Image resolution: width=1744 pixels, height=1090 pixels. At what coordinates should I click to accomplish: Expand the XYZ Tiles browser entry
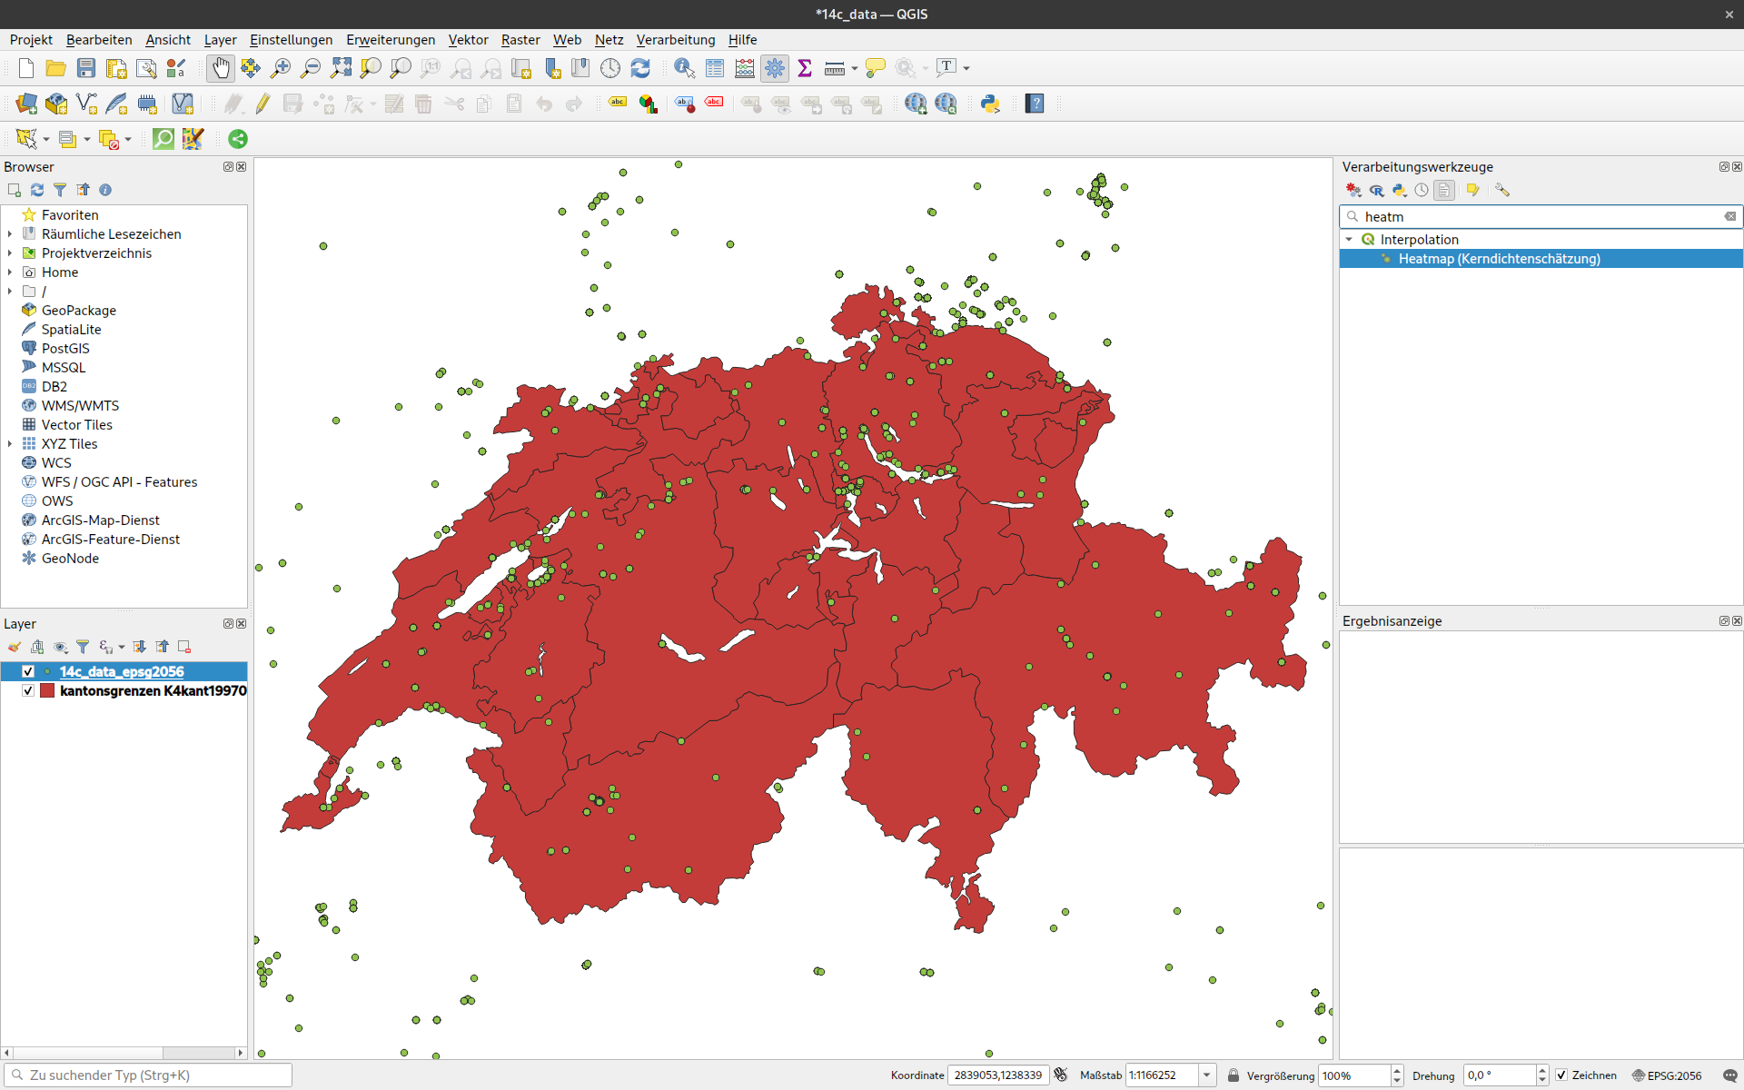(x=10, y=444)
